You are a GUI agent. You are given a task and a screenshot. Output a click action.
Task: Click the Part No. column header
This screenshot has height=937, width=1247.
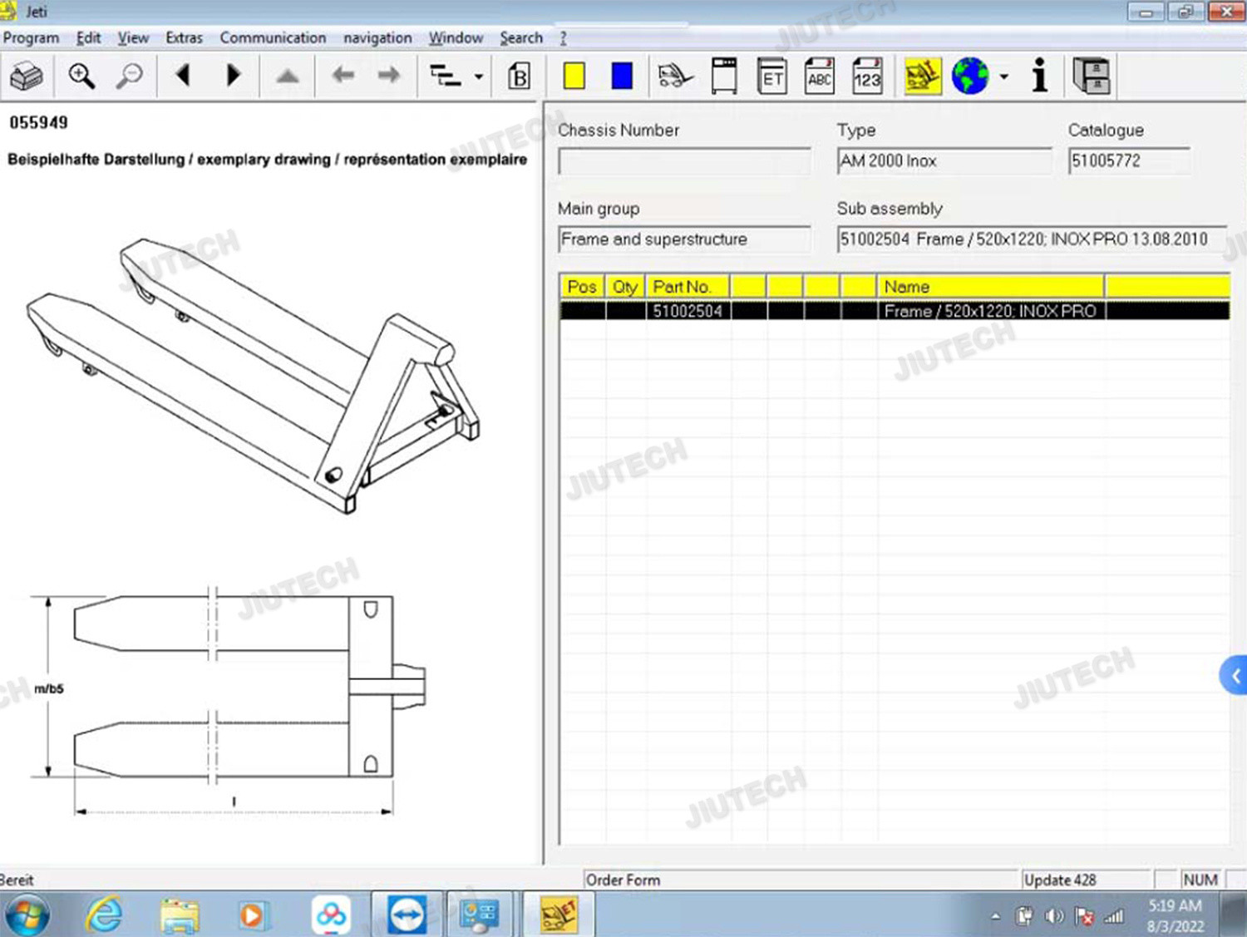pyautogui.click(x=688, y=287)
